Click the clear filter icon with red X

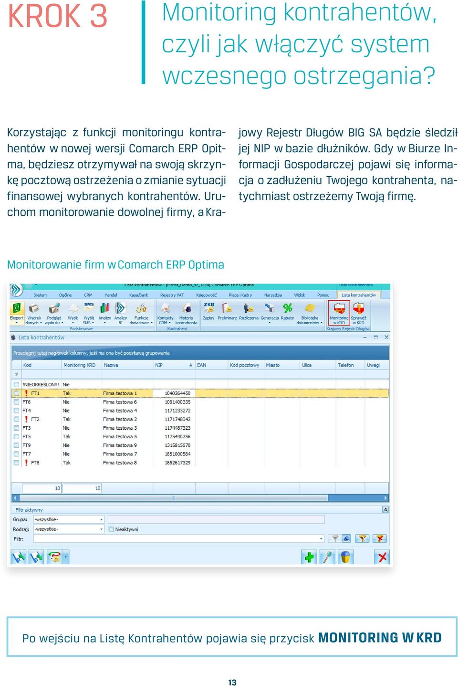click(x=380, y=538)
